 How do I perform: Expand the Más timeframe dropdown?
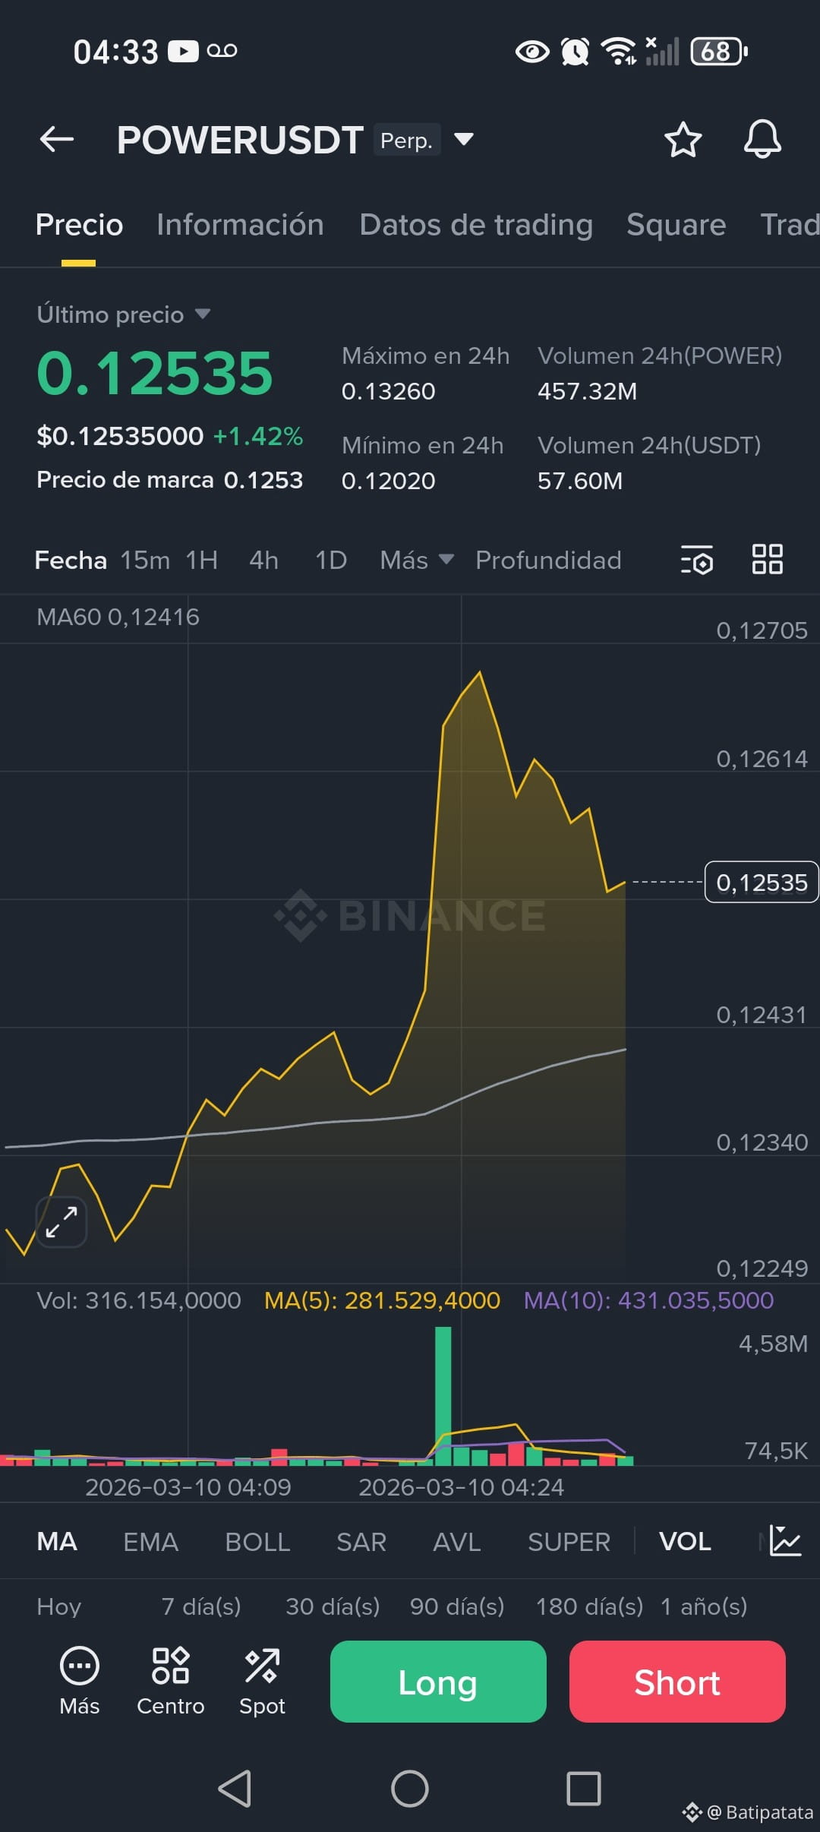[x=417, y=561]
